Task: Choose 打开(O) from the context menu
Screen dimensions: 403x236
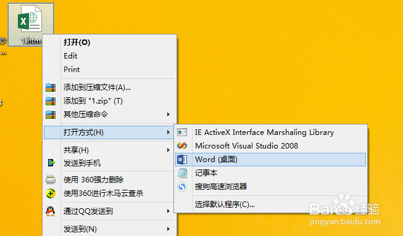Action: click(x=77, y=43)
